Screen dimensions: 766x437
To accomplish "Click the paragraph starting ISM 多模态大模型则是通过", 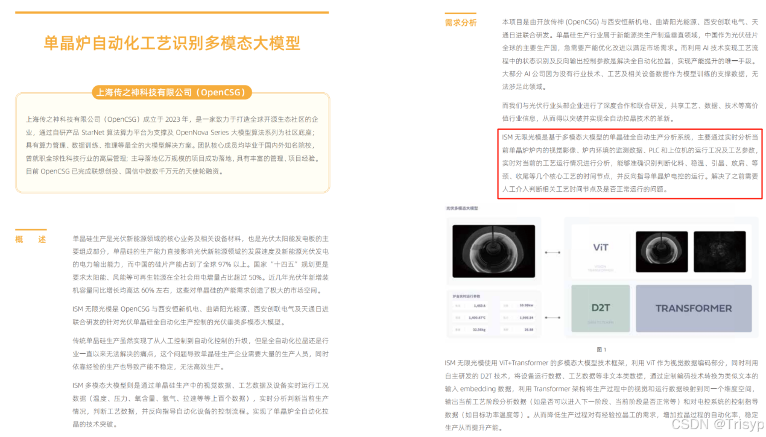I will (x=200, y=404).
